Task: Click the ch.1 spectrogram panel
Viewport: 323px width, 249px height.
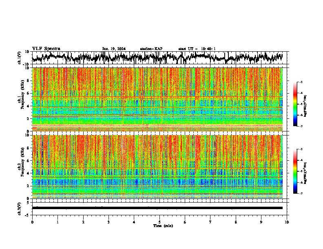Action: coord(157,99)
